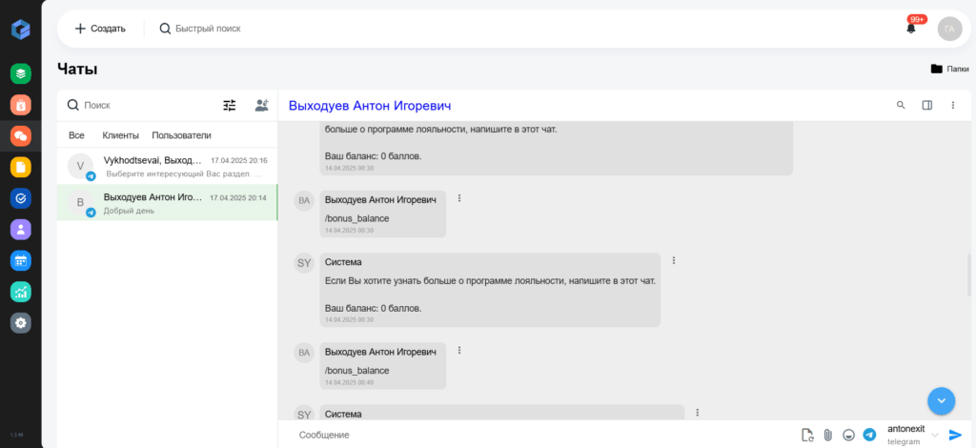Open the chat filter settings icon

tap(230, 106)
